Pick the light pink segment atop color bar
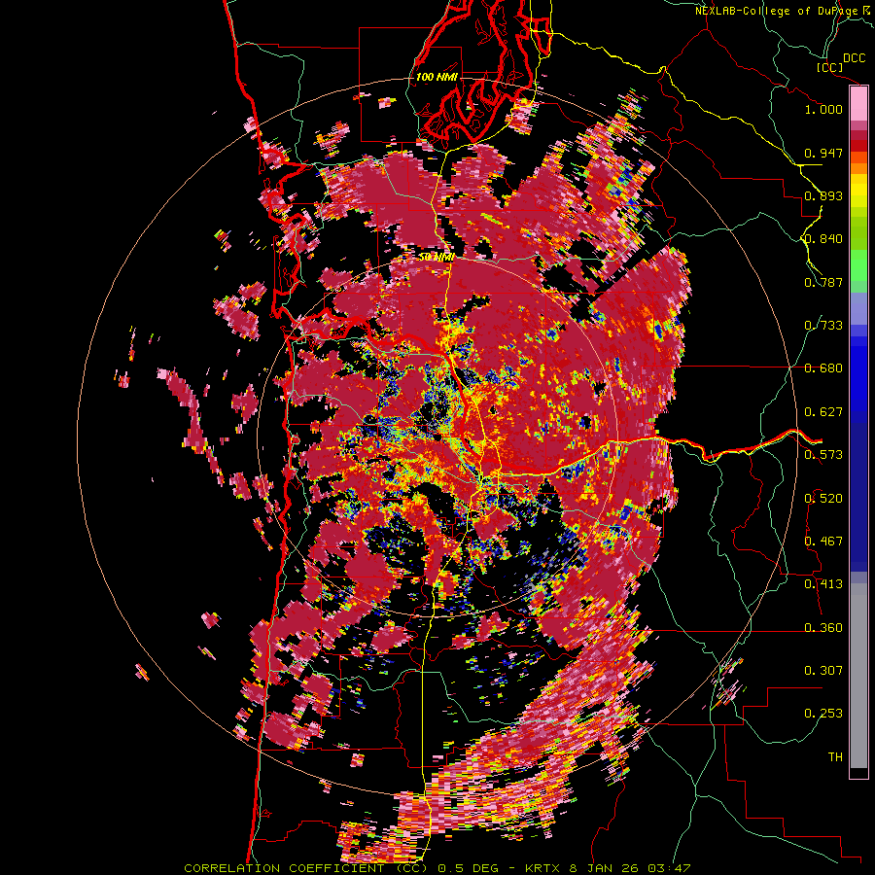 tap(858, 104)
